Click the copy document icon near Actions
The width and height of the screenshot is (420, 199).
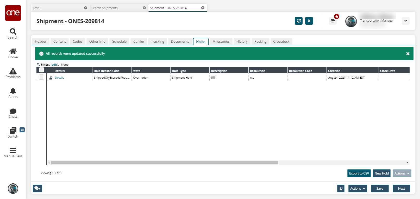point(341,188)
